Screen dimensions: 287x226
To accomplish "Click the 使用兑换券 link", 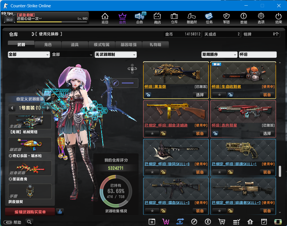I will [x=48, y=34].
